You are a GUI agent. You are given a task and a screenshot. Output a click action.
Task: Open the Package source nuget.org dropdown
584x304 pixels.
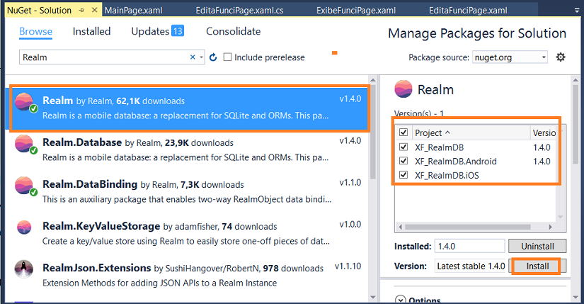(510, 57)
